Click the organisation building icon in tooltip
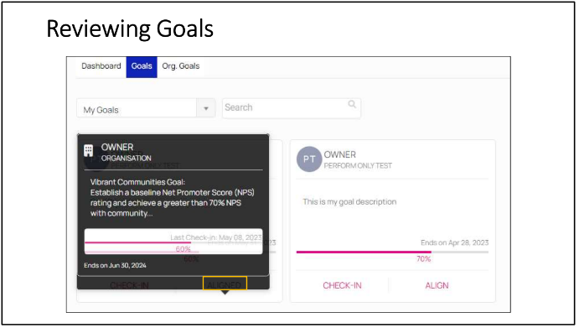 [88, 150]
